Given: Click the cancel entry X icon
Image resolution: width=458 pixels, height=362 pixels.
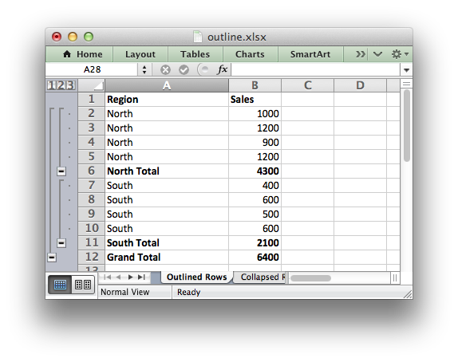Looking at the screenshot, I should tap(165, 70).
